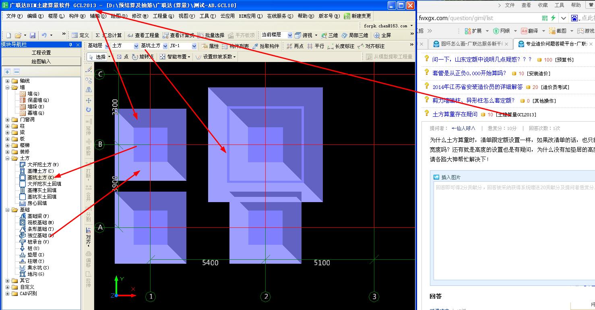The image size is (595, 310).
Task: Select 对齐标注 aligned dimension tool
Action: [371, 46]
